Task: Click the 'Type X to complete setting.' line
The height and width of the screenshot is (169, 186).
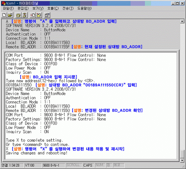Action: coord(34,140)
